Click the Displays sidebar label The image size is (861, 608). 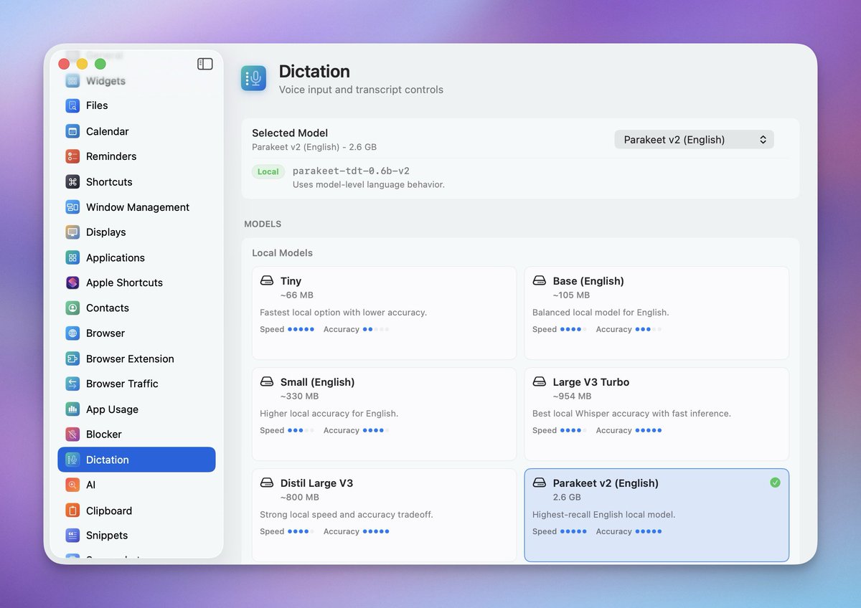(106, 232)
